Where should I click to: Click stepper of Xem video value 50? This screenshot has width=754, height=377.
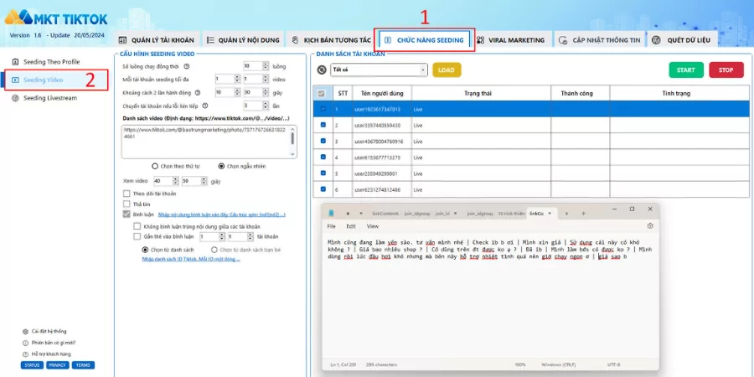203,181
